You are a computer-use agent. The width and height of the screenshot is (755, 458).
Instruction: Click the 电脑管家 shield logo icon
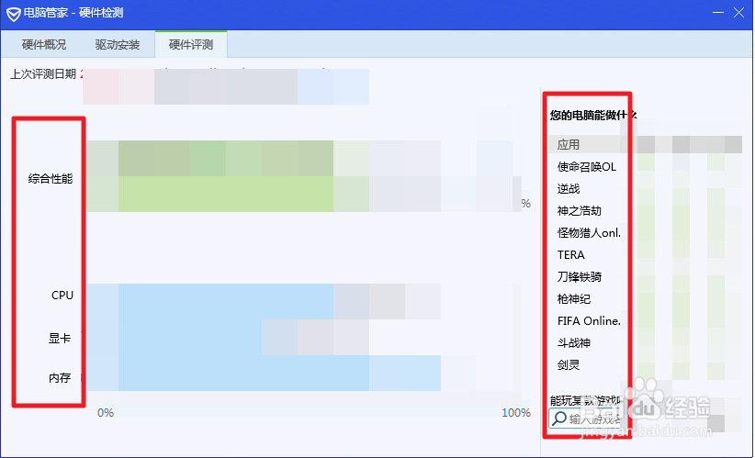(13, 13)
